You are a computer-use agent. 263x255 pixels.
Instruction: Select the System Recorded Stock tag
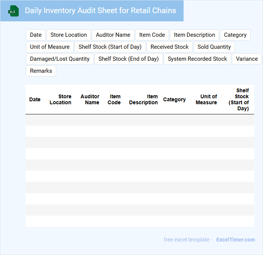click(197, 59)
